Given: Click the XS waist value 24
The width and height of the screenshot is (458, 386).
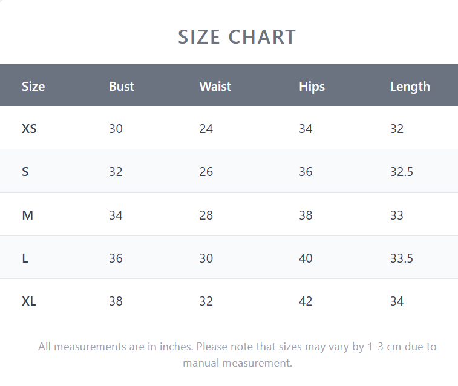Looking at the screenshot, I should click(206, 129).
